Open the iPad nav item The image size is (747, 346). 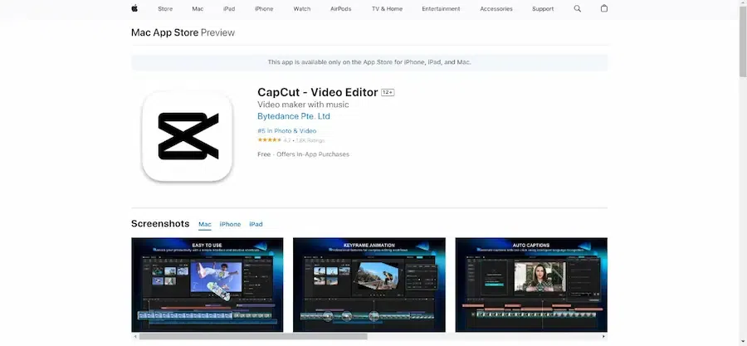(x=229, y=8)
